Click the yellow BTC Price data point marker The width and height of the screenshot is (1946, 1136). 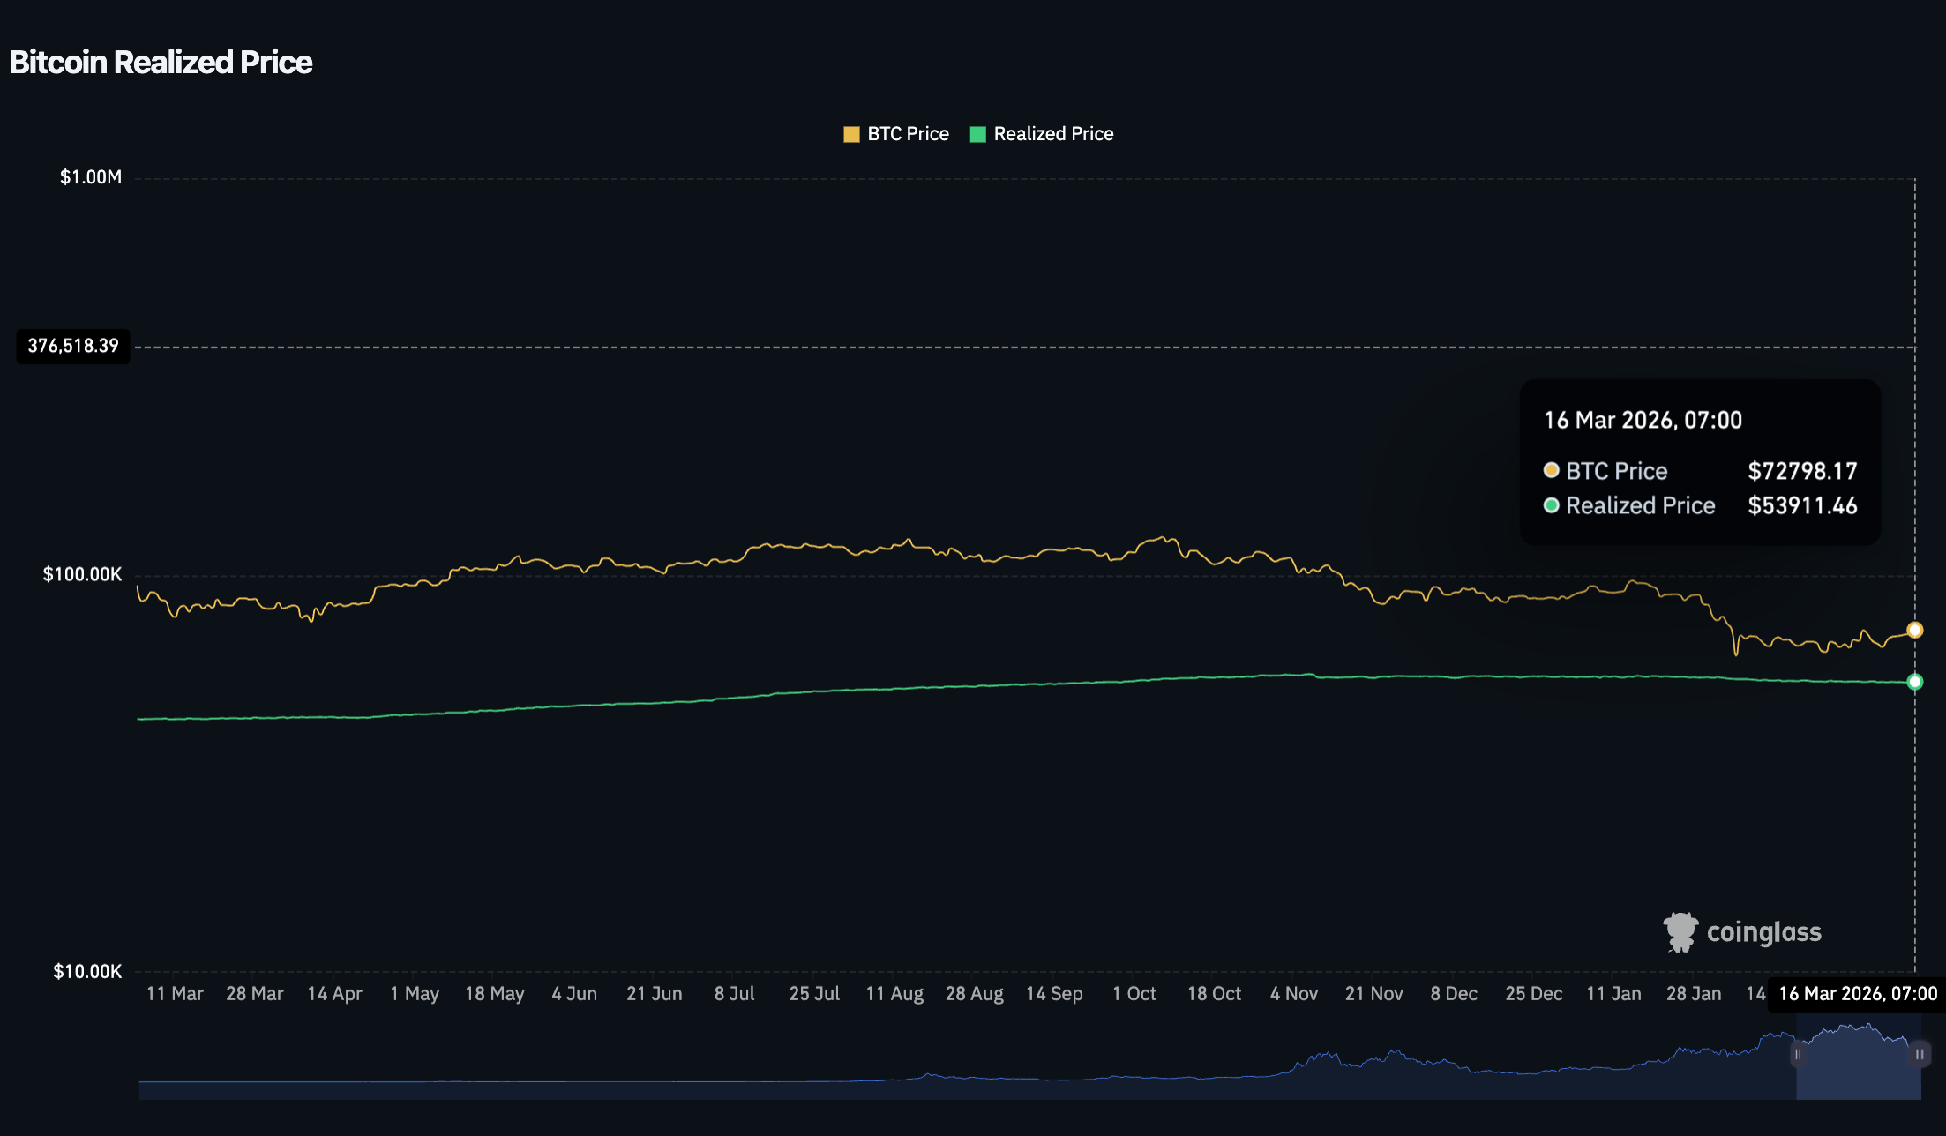click(1914, 630)
